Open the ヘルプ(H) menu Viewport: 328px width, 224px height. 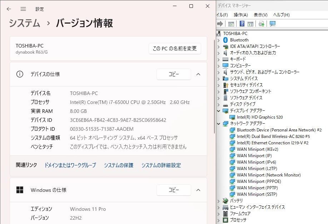(x=281, y=15)
